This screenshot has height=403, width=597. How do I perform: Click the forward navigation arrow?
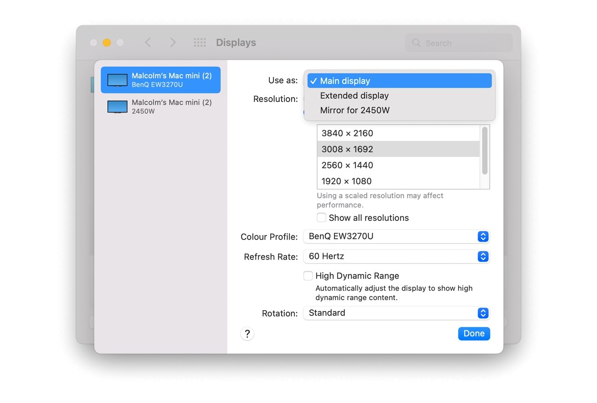(172, 42)
